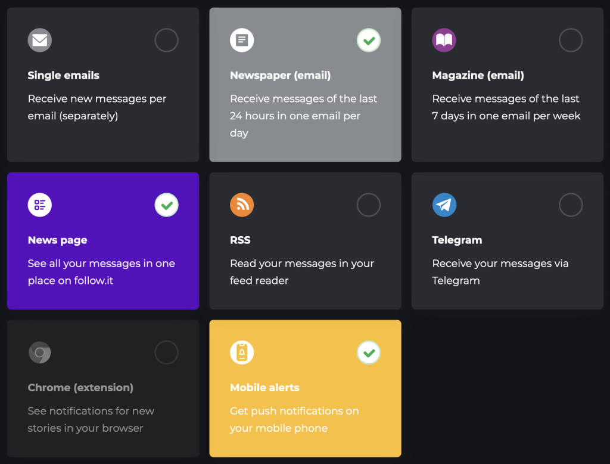Click the News page list icon
610x464 pixels.
click(40, 205)
